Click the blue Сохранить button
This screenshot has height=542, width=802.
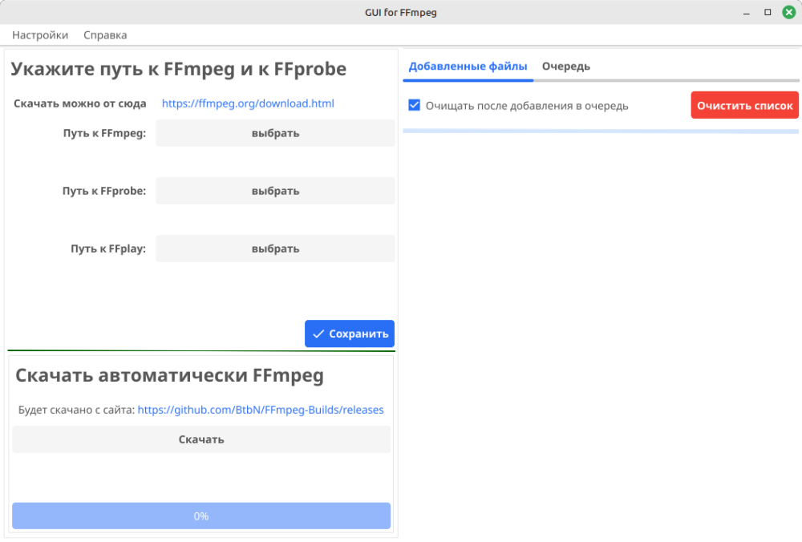350,334
